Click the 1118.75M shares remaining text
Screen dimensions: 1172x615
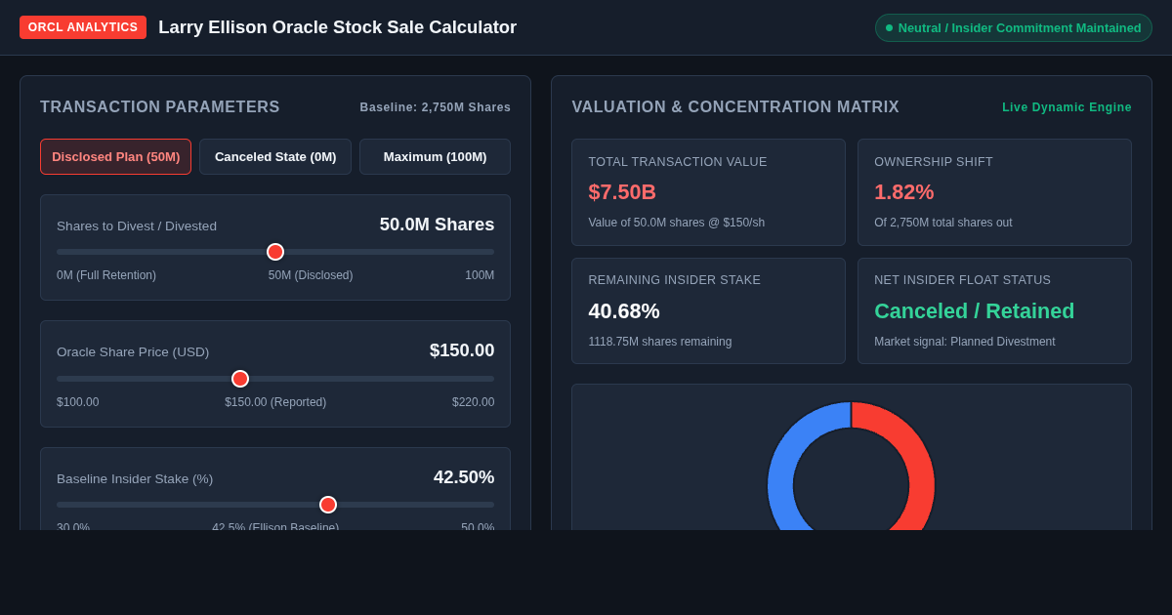coord(660,342)
